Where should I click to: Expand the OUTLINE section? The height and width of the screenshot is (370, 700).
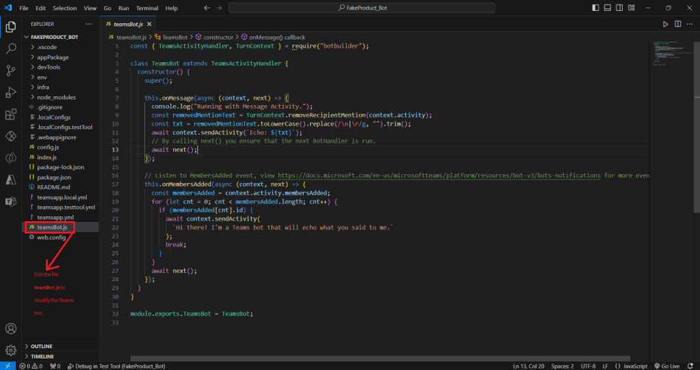pyautogui.click(x=41, y=346)
